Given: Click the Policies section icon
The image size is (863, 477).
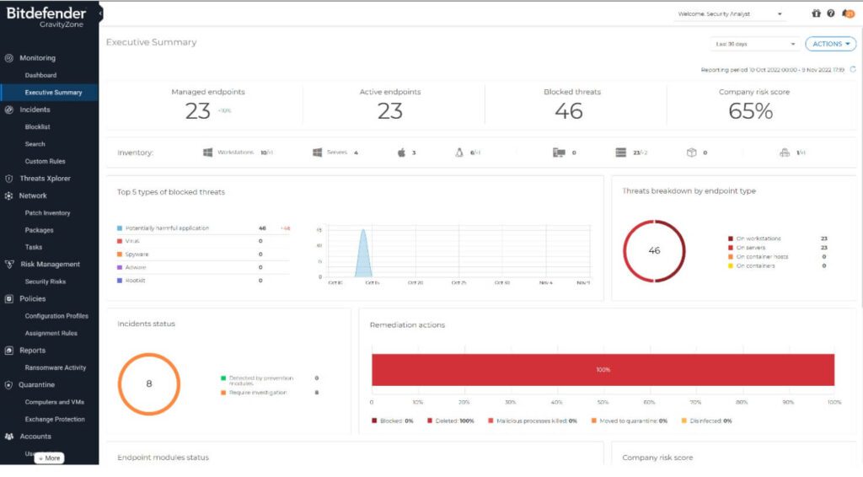Looking at the screenshot, I should (8, 298).
